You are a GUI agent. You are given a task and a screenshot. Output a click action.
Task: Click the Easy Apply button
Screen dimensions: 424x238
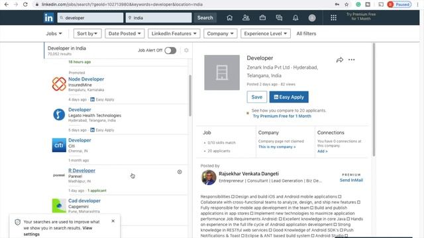pos(289,97)
